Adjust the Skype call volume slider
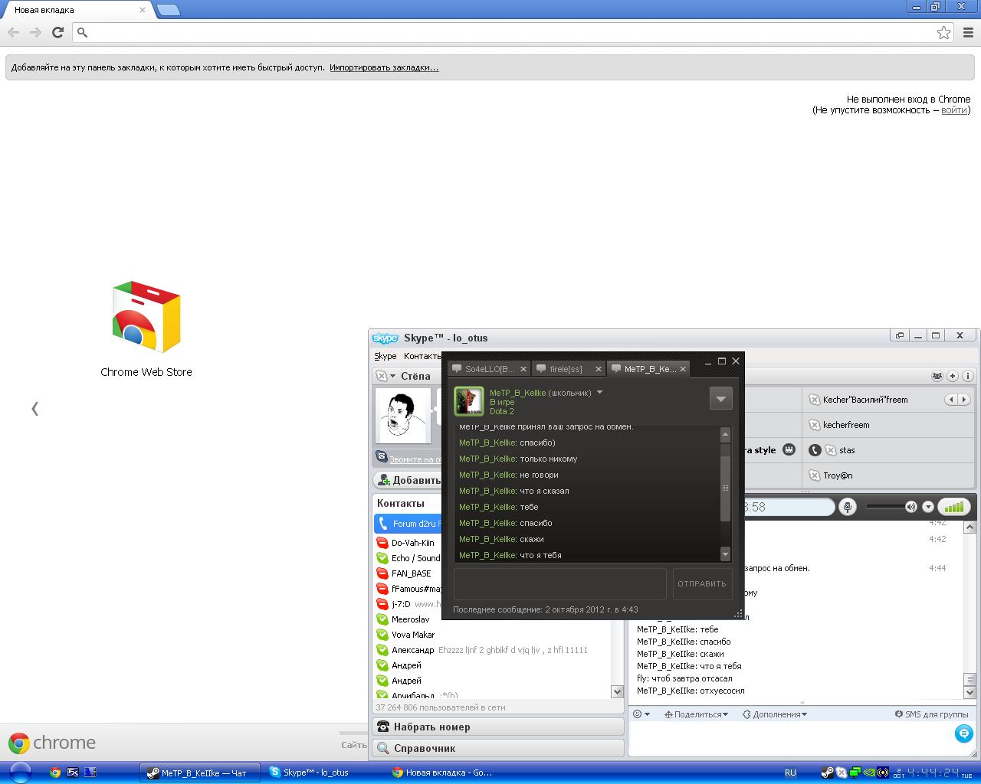Viewport: 981px width, 784px height. pos(891,507)
